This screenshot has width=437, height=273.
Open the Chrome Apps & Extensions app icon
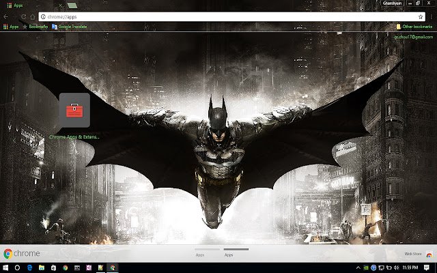click(74, 111)
